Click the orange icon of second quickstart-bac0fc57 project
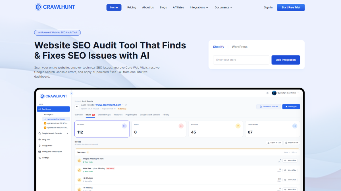 point(45,128)
